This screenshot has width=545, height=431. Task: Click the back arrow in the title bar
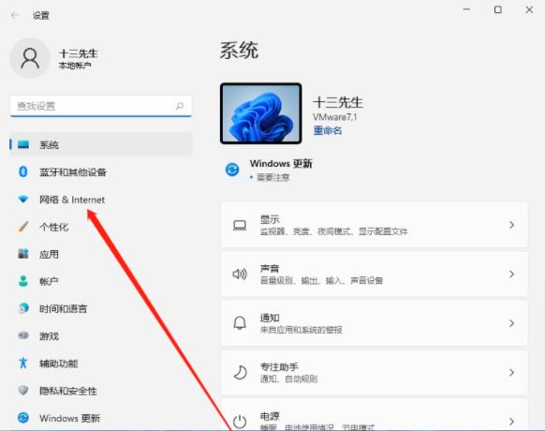click(x=15, y=15)
